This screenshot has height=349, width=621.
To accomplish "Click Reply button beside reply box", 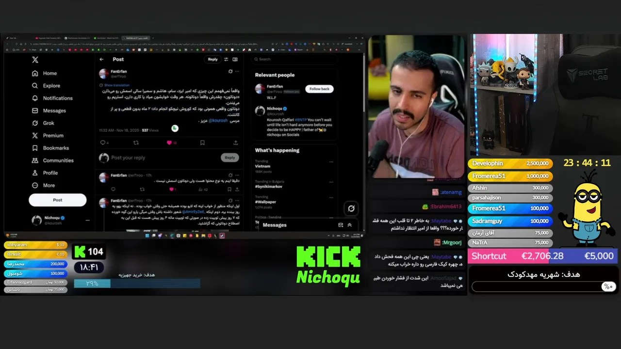I will [x=229, y=158].
